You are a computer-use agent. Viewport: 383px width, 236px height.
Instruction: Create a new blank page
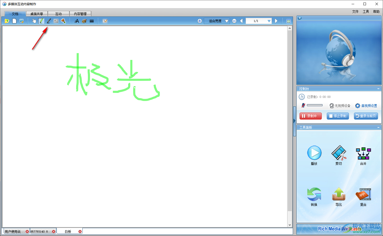tap(14, 21)
